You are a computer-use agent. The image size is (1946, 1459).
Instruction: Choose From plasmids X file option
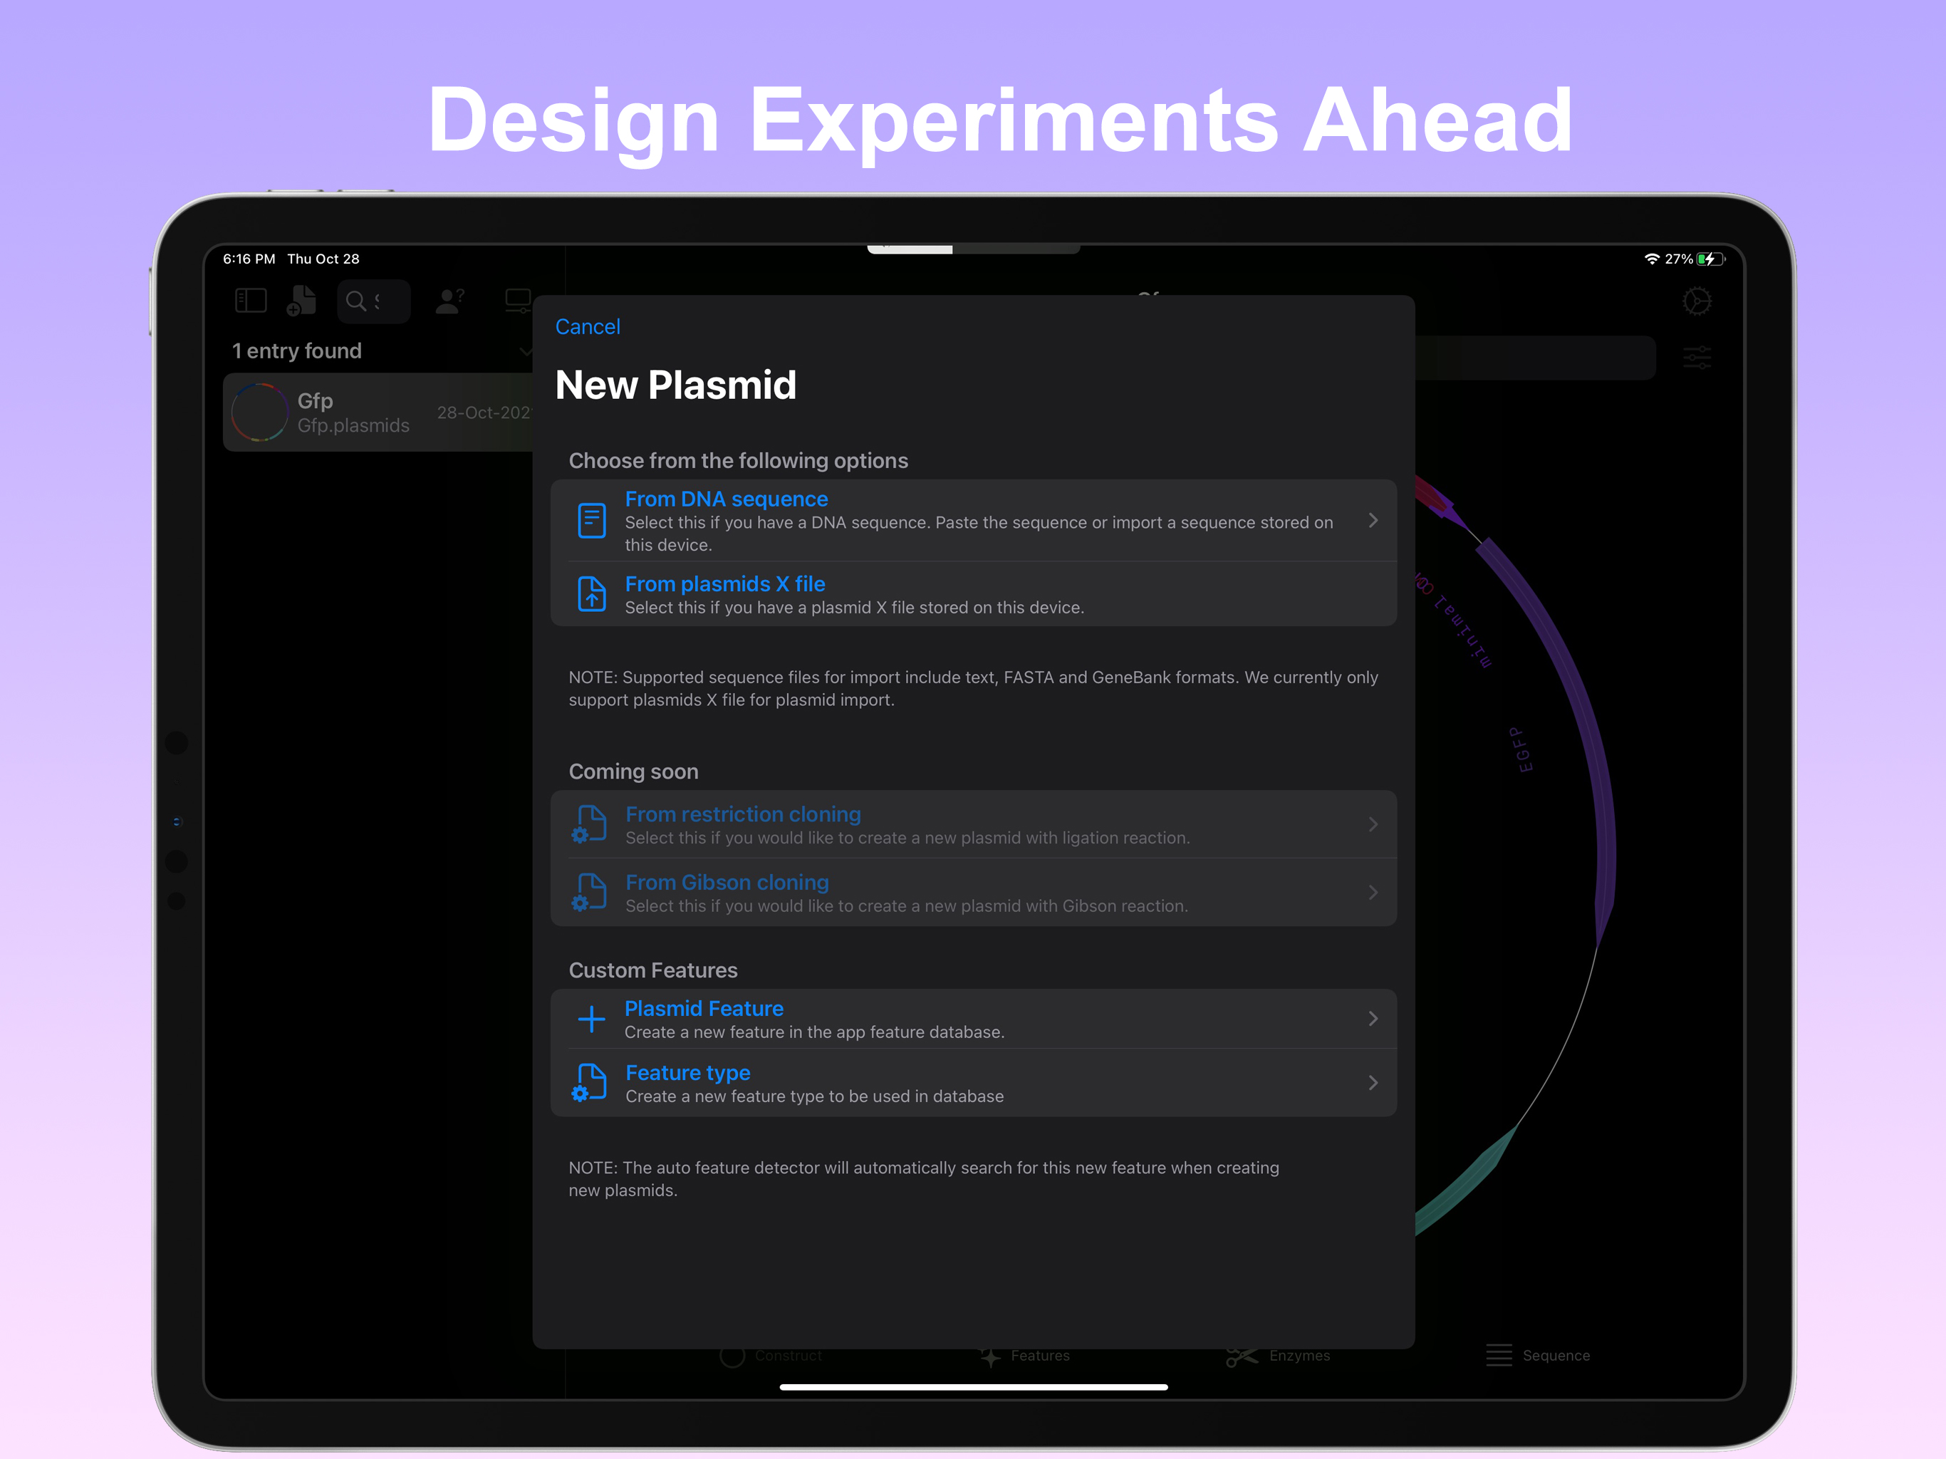tap(973, 594)
